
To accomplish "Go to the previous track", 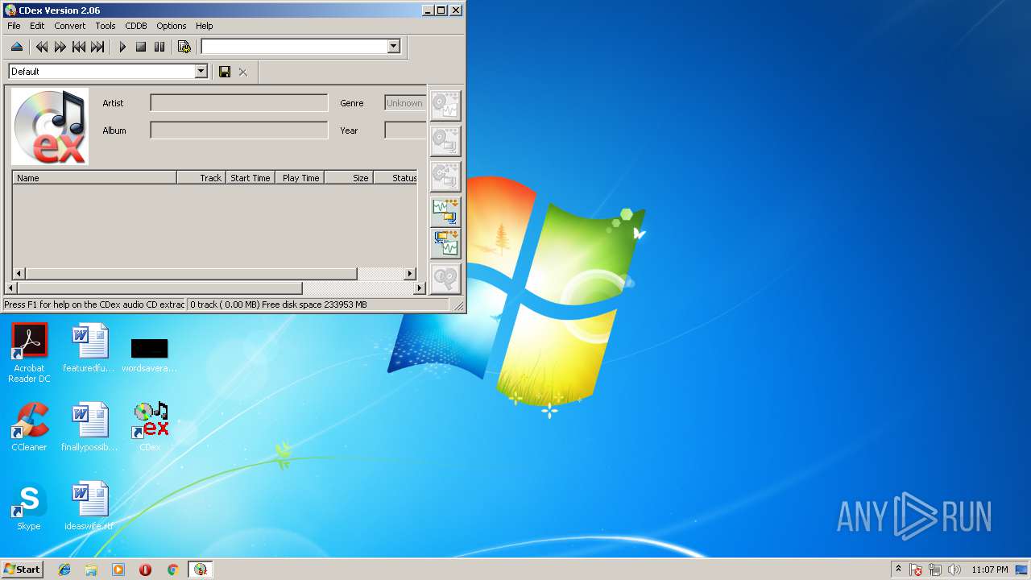I will [78, 47].
